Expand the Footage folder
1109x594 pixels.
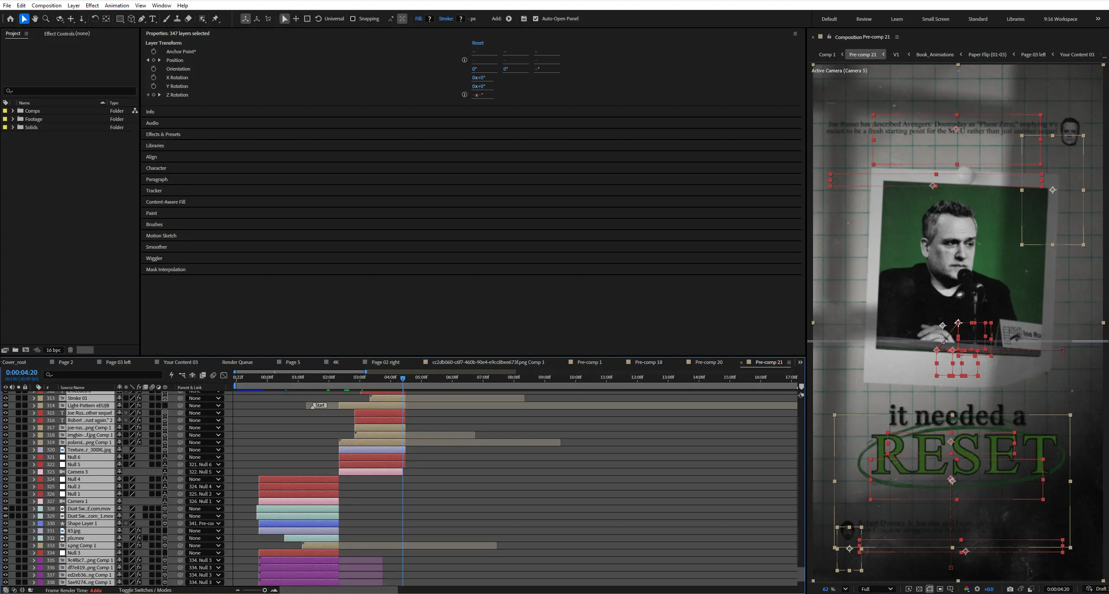tap(13, 119)
